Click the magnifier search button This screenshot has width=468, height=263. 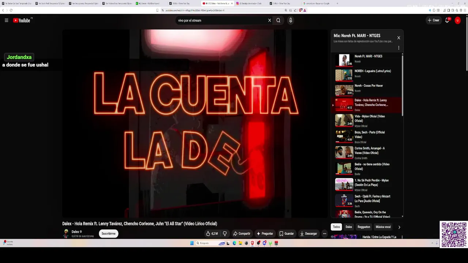pyautogui.click(x=278, y=20)
